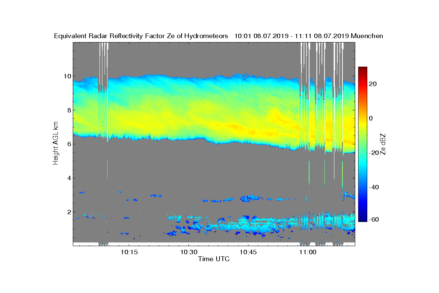439x293 pixels.
Task: Click the 'Time UTC' axis label
Action: (x=214, y=259)
